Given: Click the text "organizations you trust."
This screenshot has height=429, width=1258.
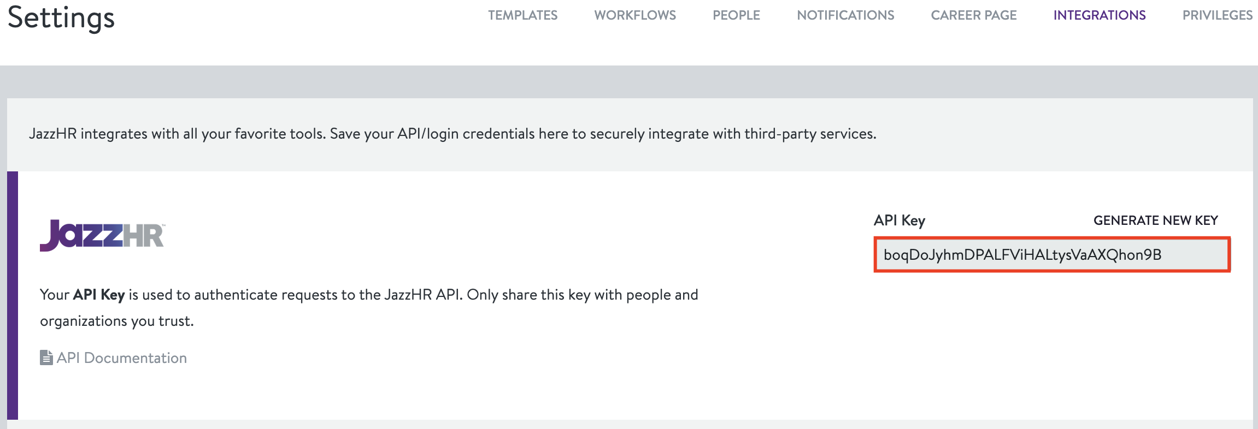Looking at the screenshot, I should [x=117, y=321].
